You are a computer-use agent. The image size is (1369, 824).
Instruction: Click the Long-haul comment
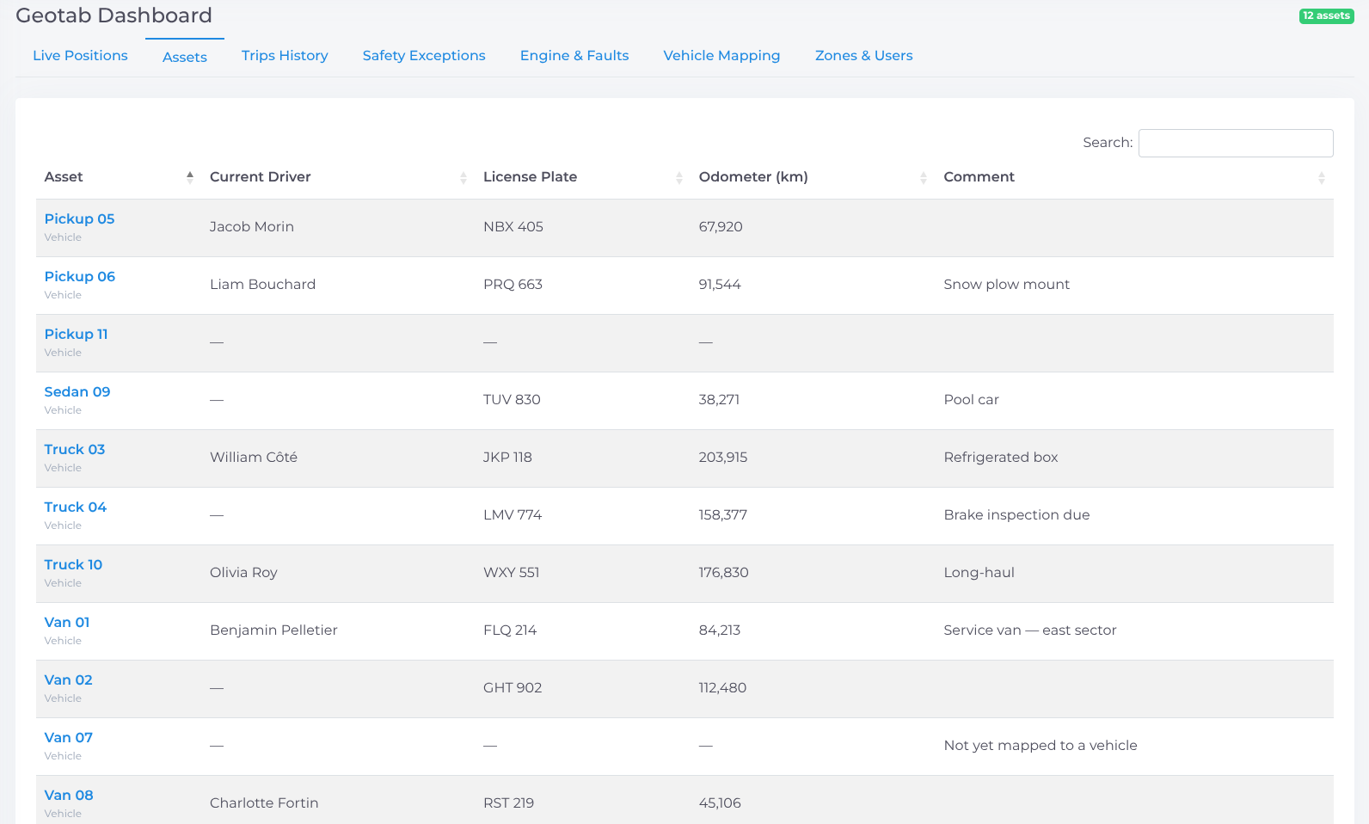(x=979, y=572)
